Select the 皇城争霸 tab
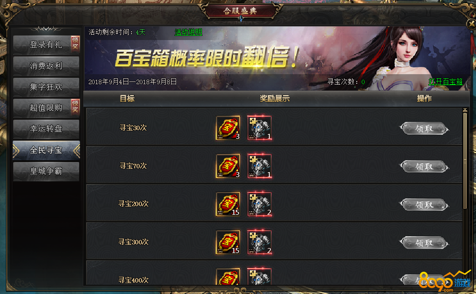 46,171
